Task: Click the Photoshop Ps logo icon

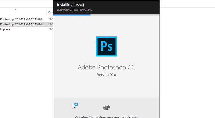Action: point(106,47)
